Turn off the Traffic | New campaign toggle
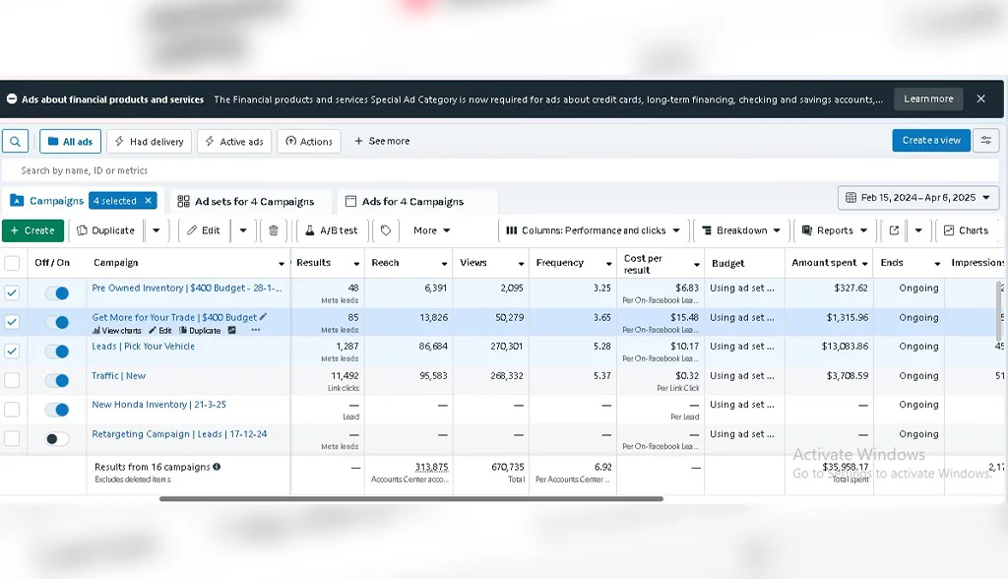Screen dimensions: 1008x579 pos(57,380)
